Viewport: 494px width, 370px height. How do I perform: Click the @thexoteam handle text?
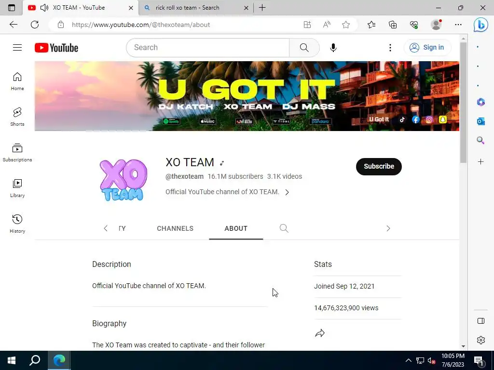[184, 176]
